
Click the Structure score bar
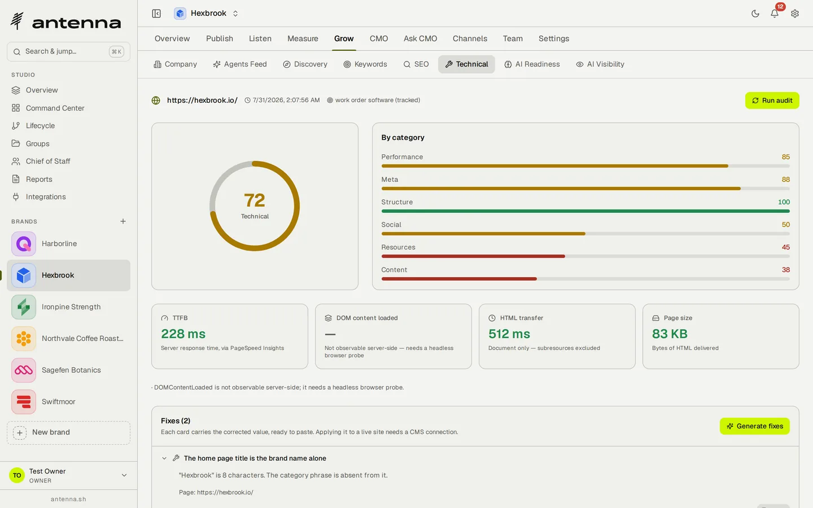click(x=585, y=211)
